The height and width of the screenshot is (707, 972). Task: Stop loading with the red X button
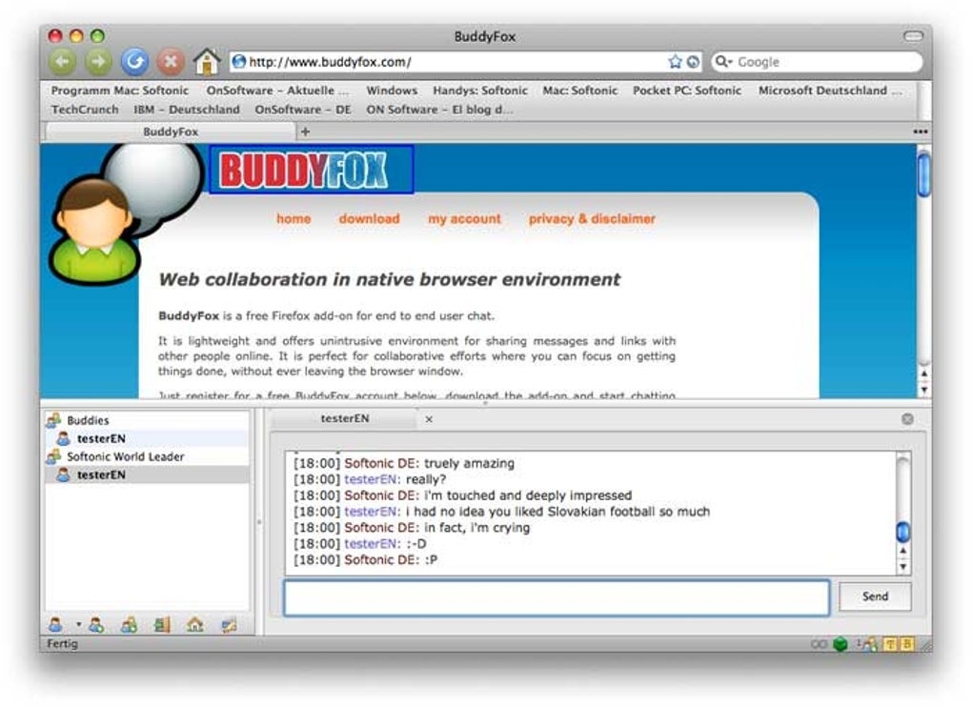[x=171, y=61]
